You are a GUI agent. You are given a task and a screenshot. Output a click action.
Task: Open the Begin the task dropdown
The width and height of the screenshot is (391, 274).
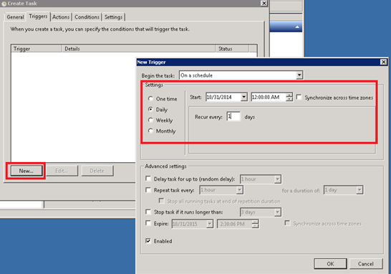(x=299, y=75)
